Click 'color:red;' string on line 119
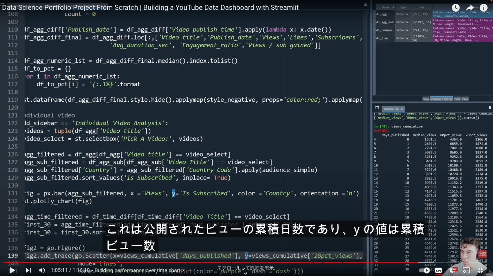Viewport: 493px width, 276px height. pos(304,100)
